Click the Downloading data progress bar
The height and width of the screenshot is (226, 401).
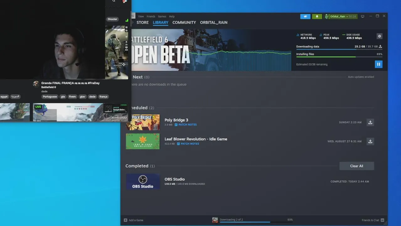339,49
